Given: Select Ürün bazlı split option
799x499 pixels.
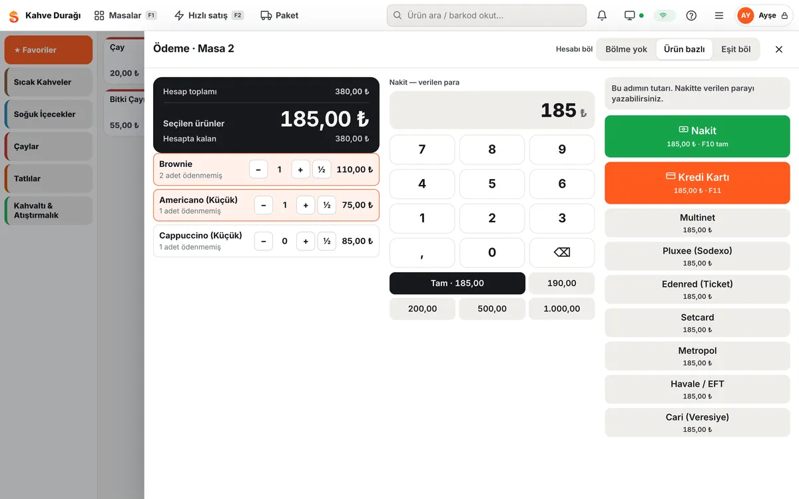Looking at the screenshot, I should click(684, 49).
